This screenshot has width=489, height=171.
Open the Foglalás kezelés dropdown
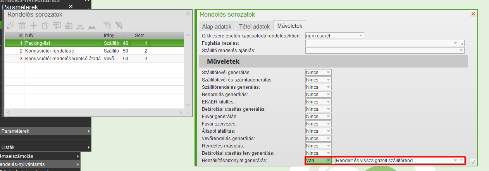pyautogui.click(x=456, y=43)
